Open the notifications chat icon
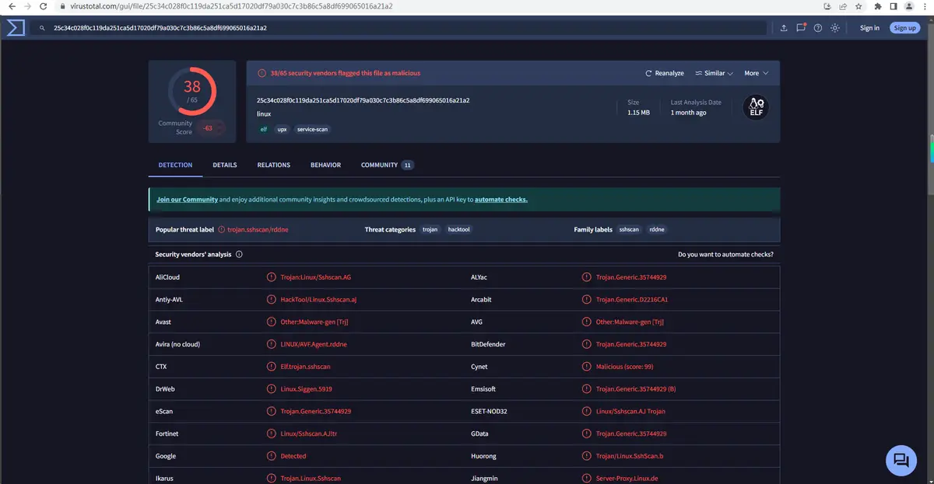The height and width of the screenshot is (484, 934). (x=801, y=28)
